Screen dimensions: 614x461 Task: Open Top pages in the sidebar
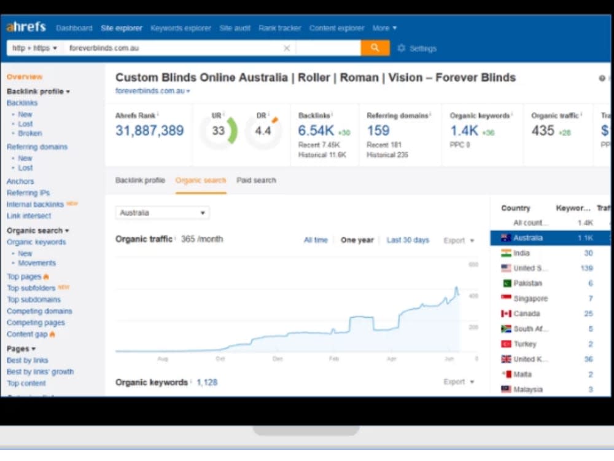[x=24, y=277]
